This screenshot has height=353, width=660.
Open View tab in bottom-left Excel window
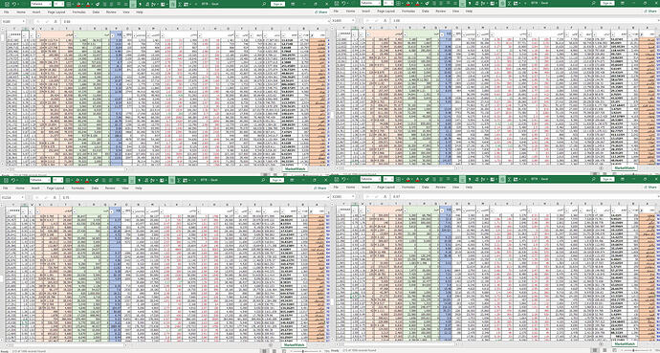125,188
